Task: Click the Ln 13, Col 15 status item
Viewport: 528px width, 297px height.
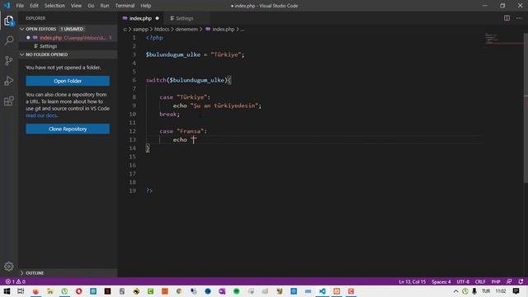Action: [412, 281]
